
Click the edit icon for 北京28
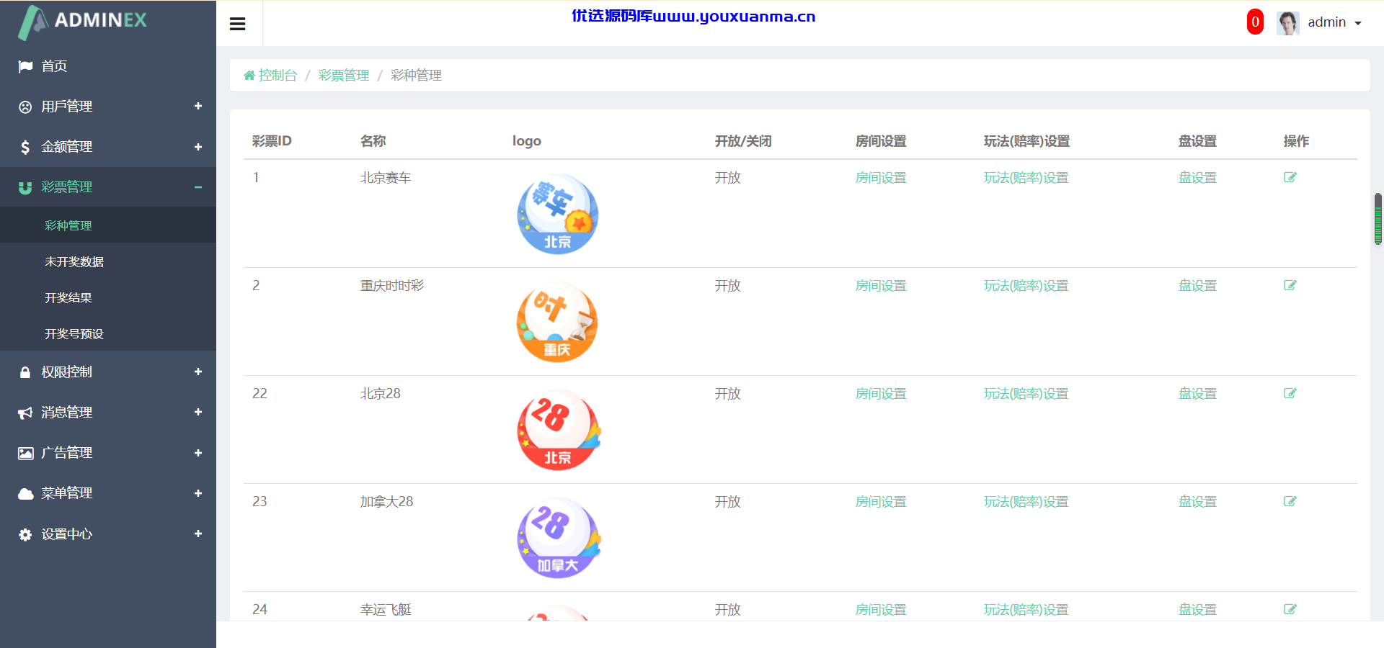1290,393
